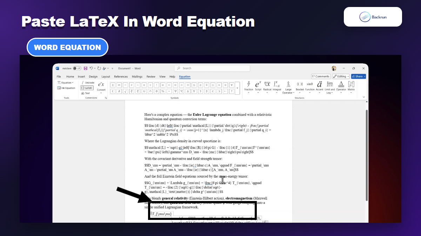
Task: Insert the plus-minus symbol
Action: 113,85
